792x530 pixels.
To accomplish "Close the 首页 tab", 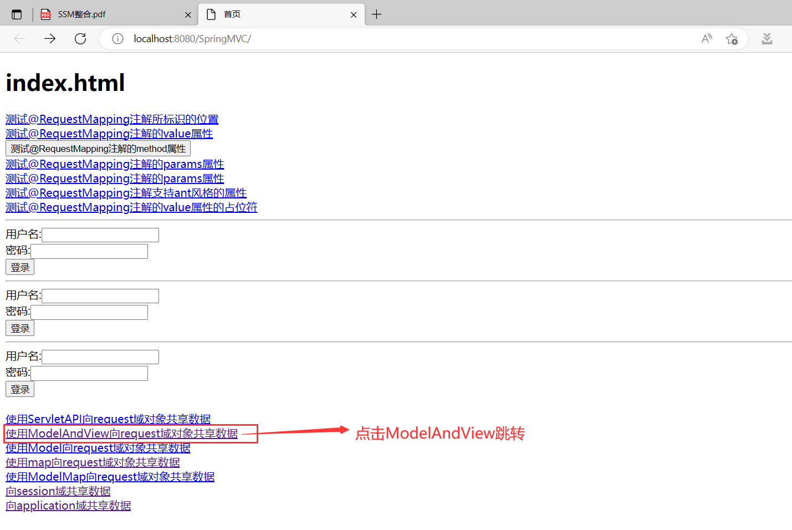I will click(354, 15).
